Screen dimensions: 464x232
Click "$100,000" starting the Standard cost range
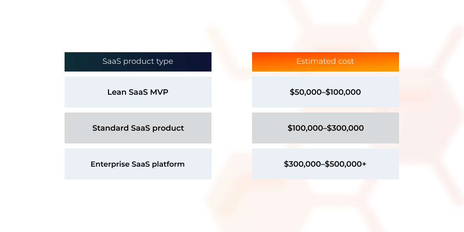click(x=304, y=128)
